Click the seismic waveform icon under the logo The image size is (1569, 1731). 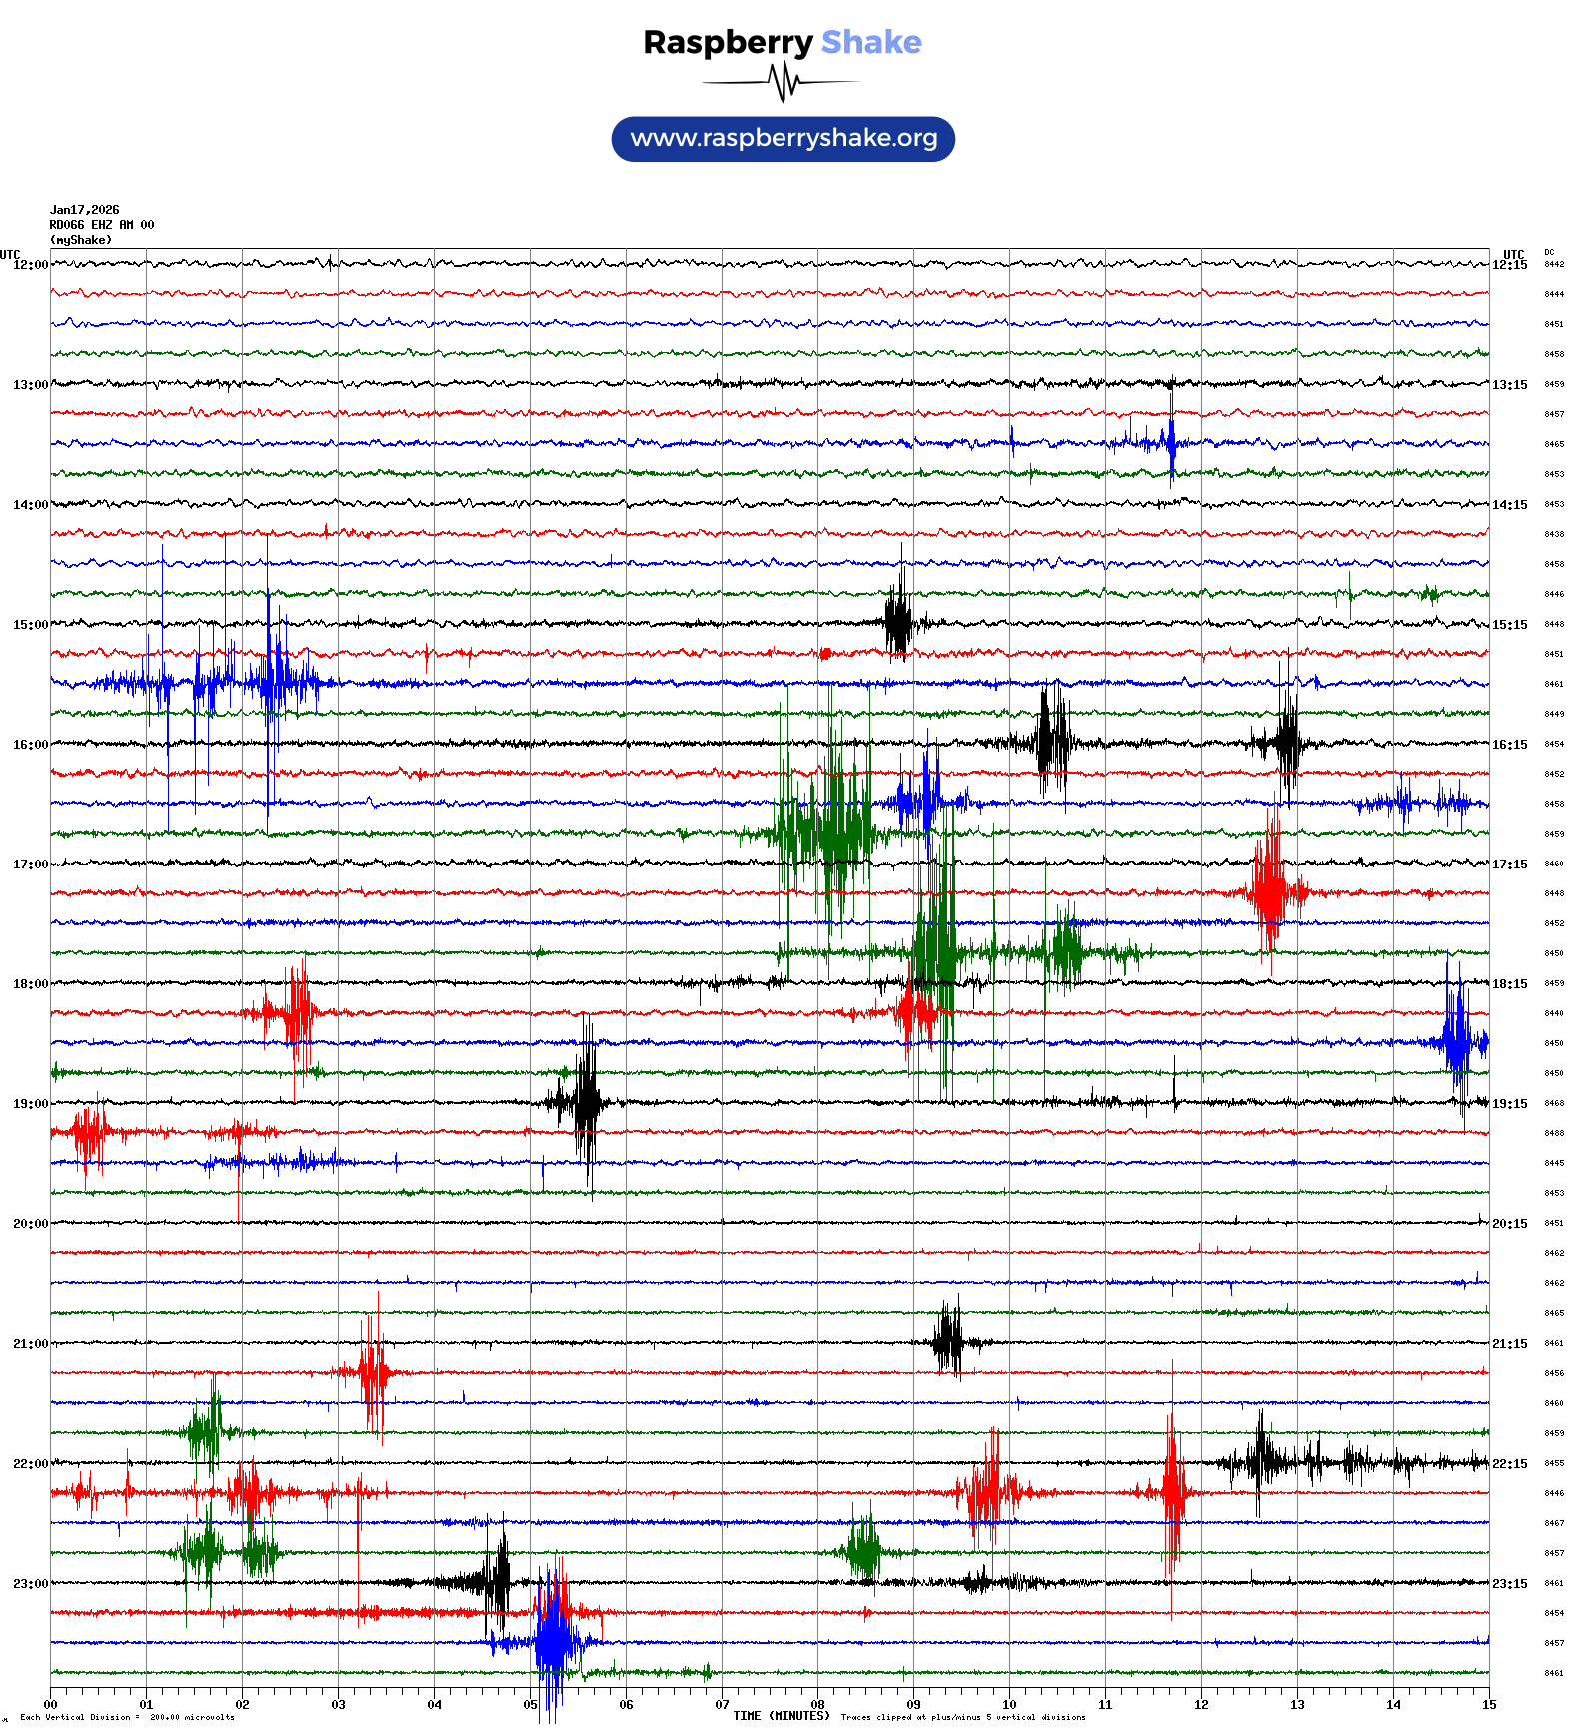[x=783, y=82]
